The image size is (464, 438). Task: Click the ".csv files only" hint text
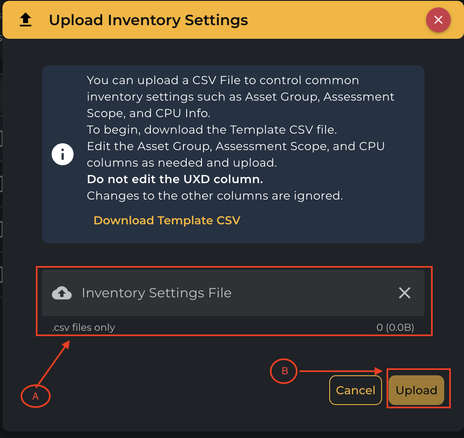point(84,328)
